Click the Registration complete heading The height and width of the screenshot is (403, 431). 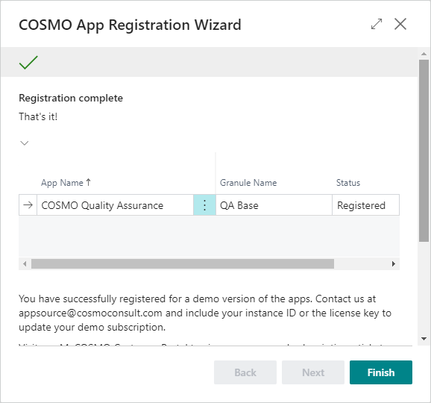(x=71, y=98)
